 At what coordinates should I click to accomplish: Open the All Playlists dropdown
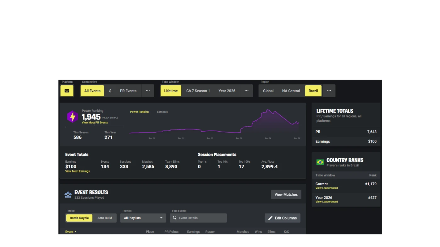[x=143, y=218]
